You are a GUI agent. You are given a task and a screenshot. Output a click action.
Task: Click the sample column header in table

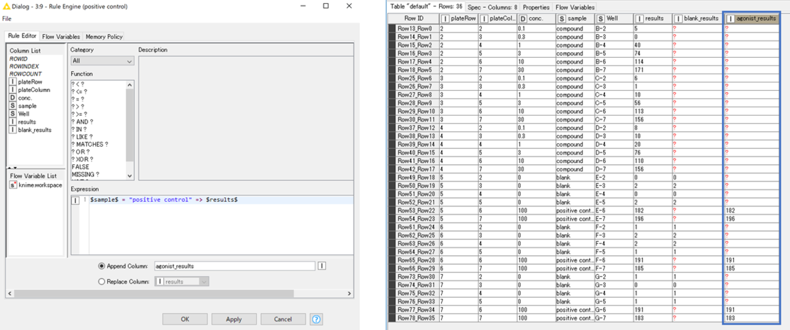tap(575, 18)
